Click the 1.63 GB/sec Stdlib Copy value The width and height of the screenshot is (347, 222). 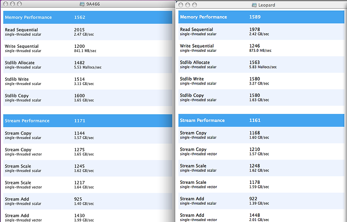259,100
